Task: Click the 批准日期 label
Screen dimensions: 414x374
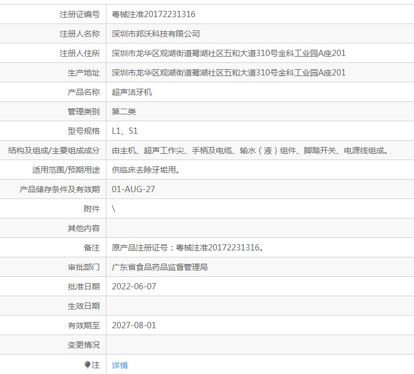Action: pos(83,287)
